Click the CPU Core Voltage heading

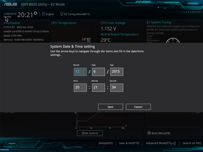(113, 23)
